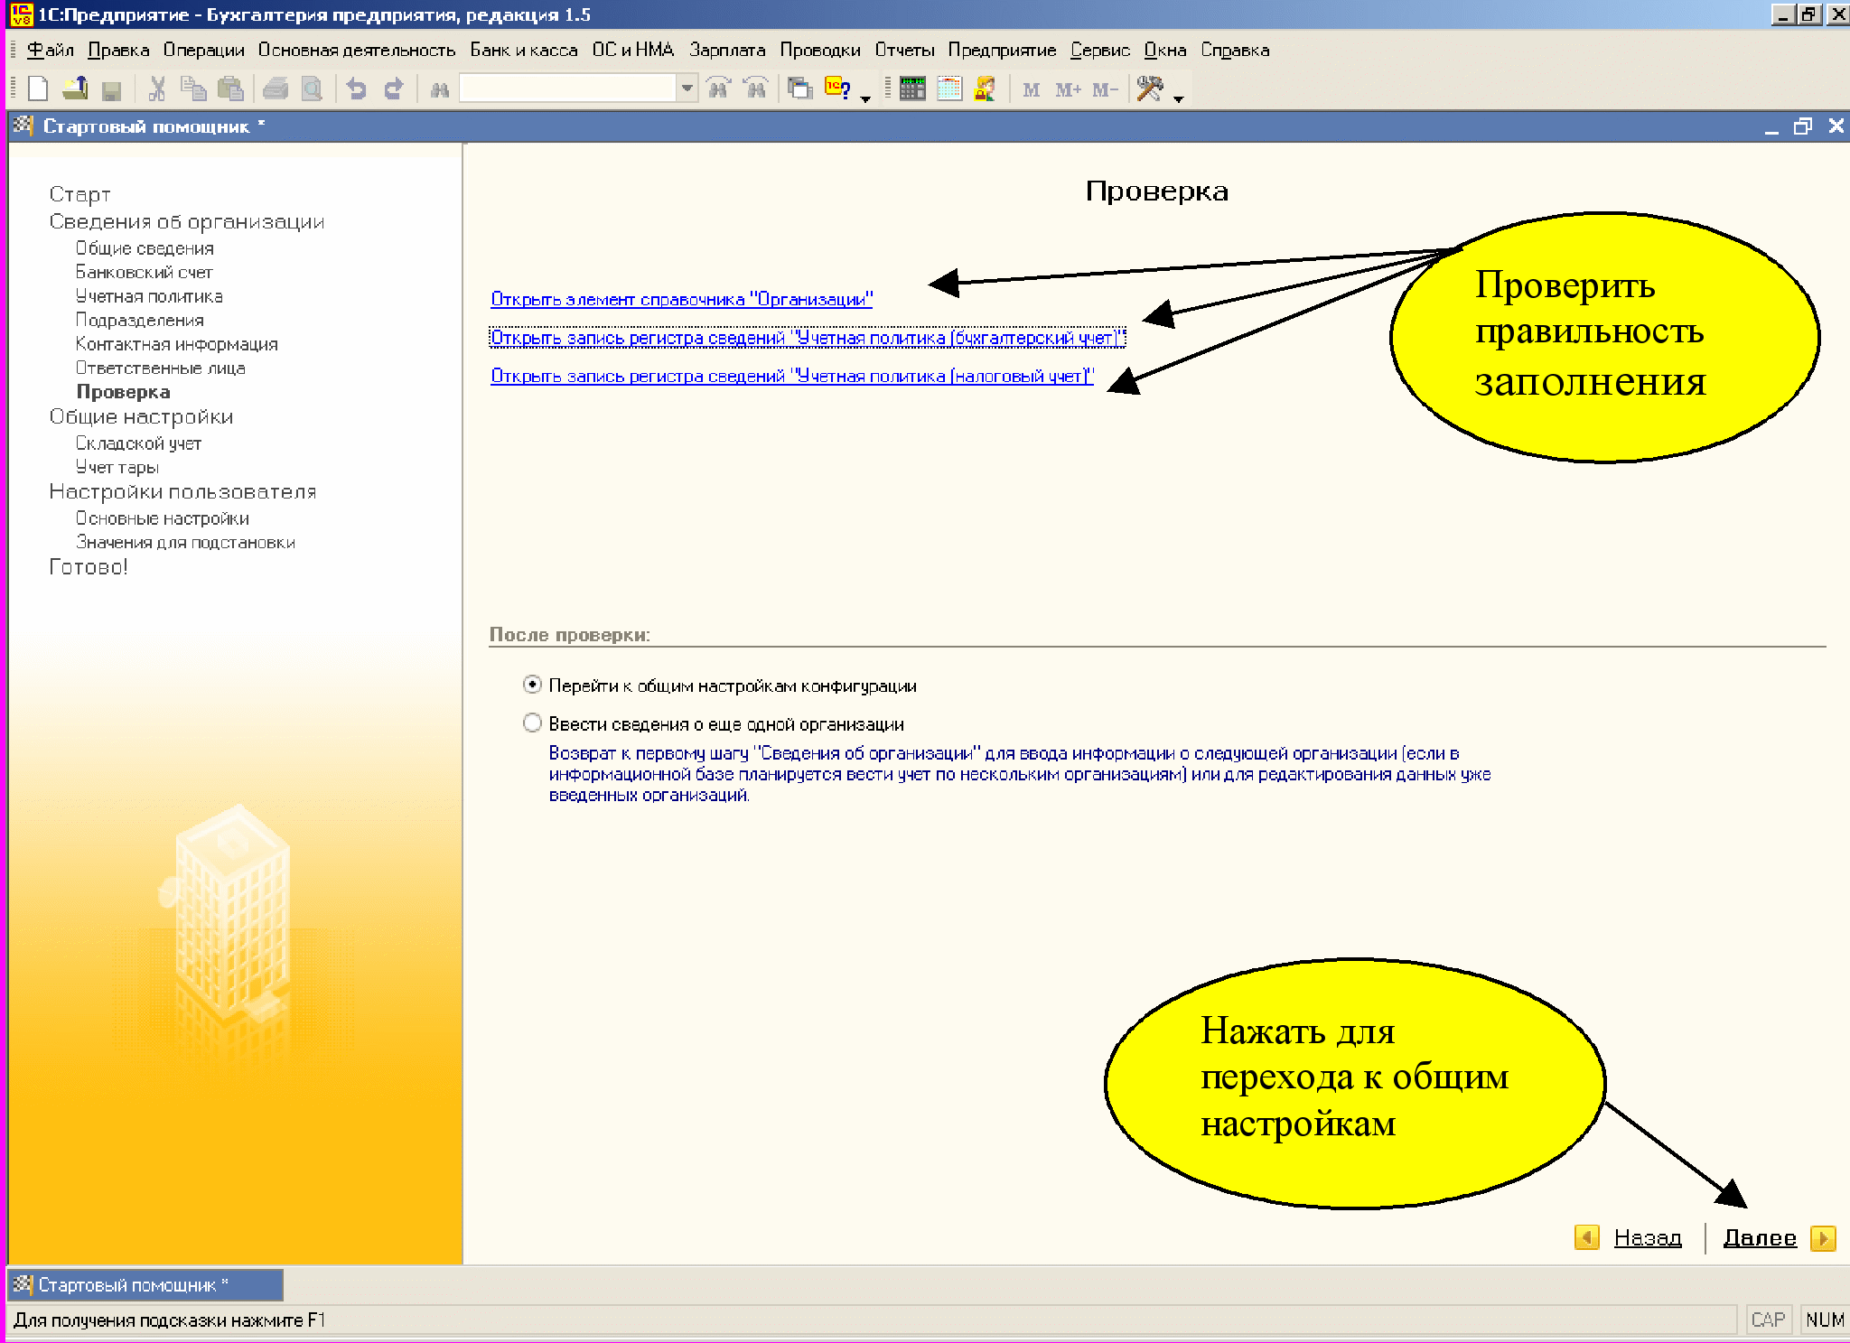Select 'Значения для подстановки' step in sidebar

(x=186, y=542)
